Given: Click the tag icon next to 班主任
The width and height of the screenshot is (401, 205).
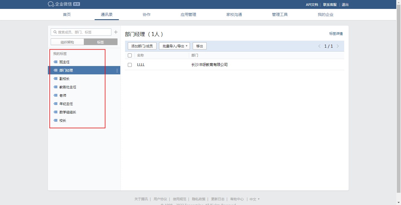Looking at the screenshot, I should tap(55, 62).
